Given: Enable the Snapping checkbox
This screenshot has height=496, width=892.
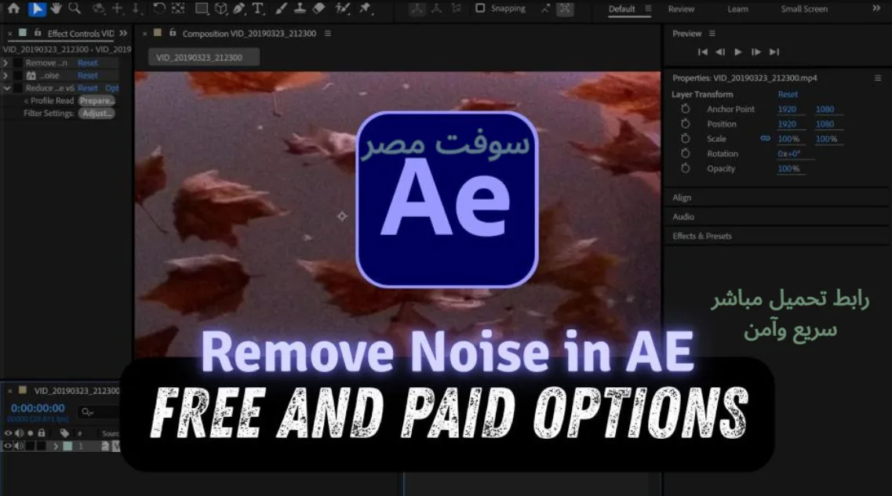Looking at the screenshot, I should click(480, 8).
